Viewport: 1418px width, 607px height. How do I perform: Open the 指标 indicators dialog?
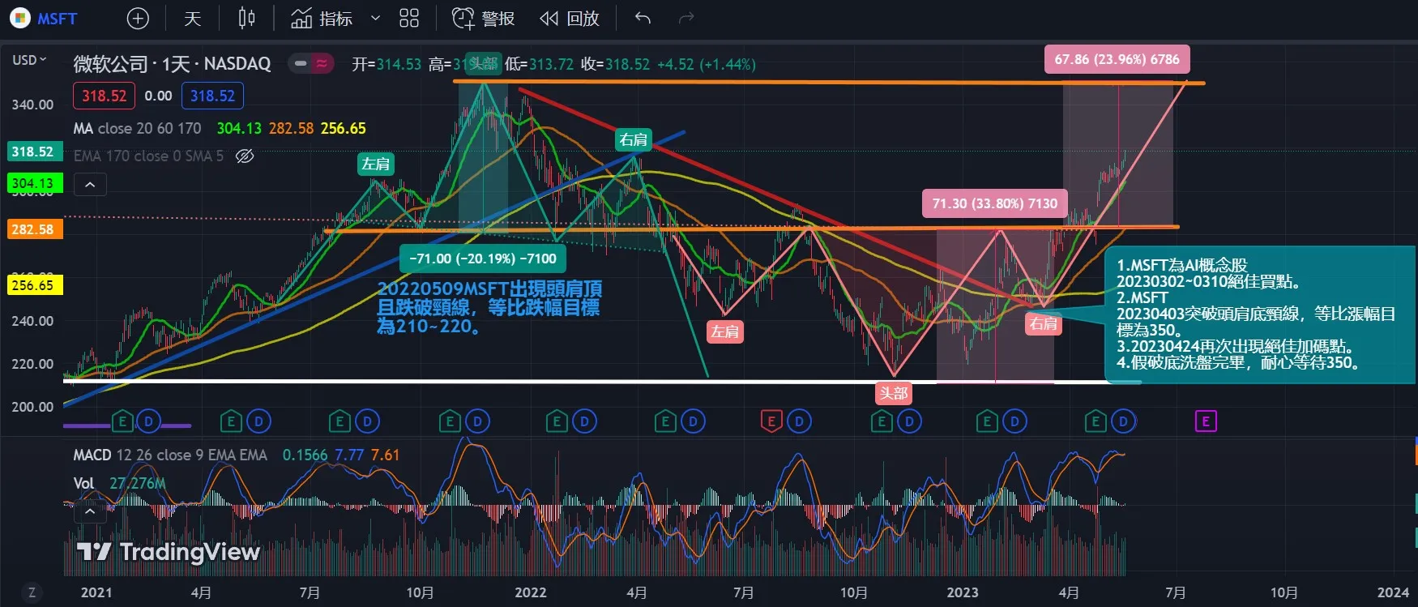tap(322, 18)
